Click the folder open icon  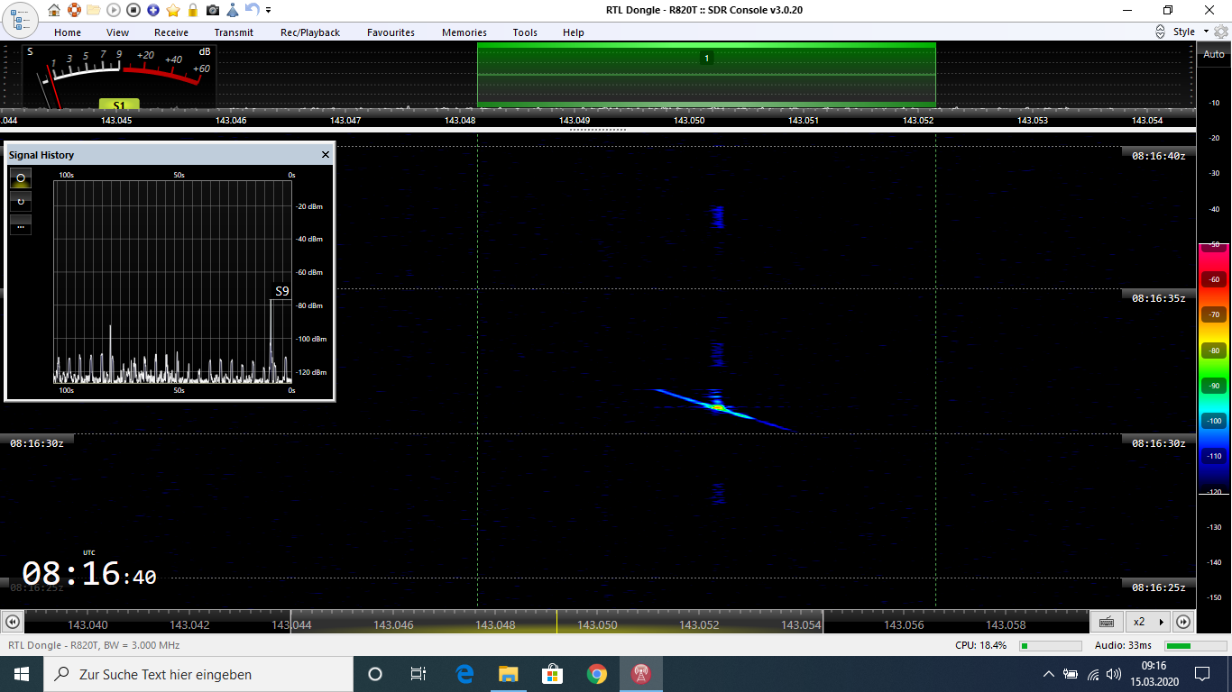(94, 10)
